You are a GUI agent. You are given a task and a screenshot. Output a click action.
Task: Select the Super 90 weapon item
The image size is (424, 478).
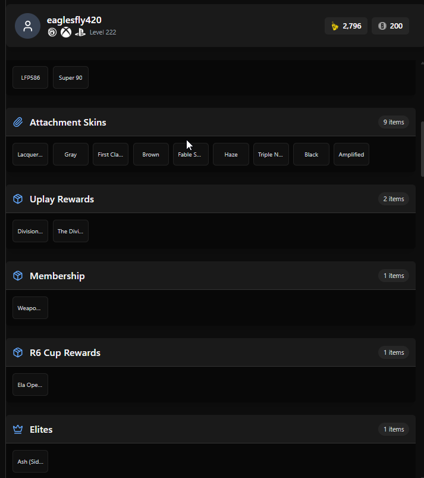71,77
